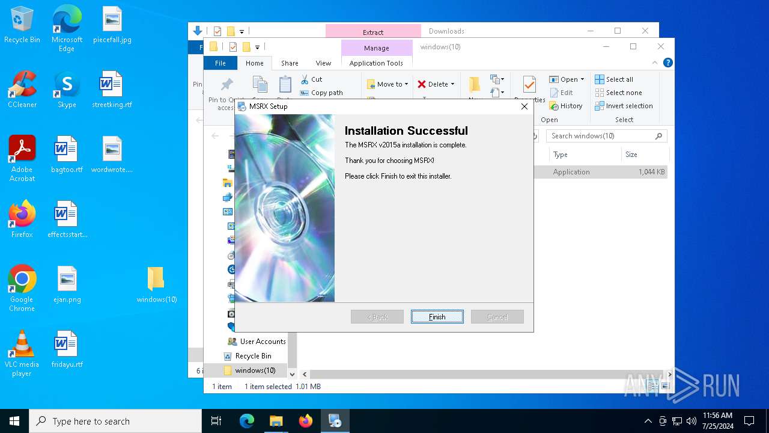Click the Search windows(10) field
Viewport: 769px width, 433px height.
(606, 136)
